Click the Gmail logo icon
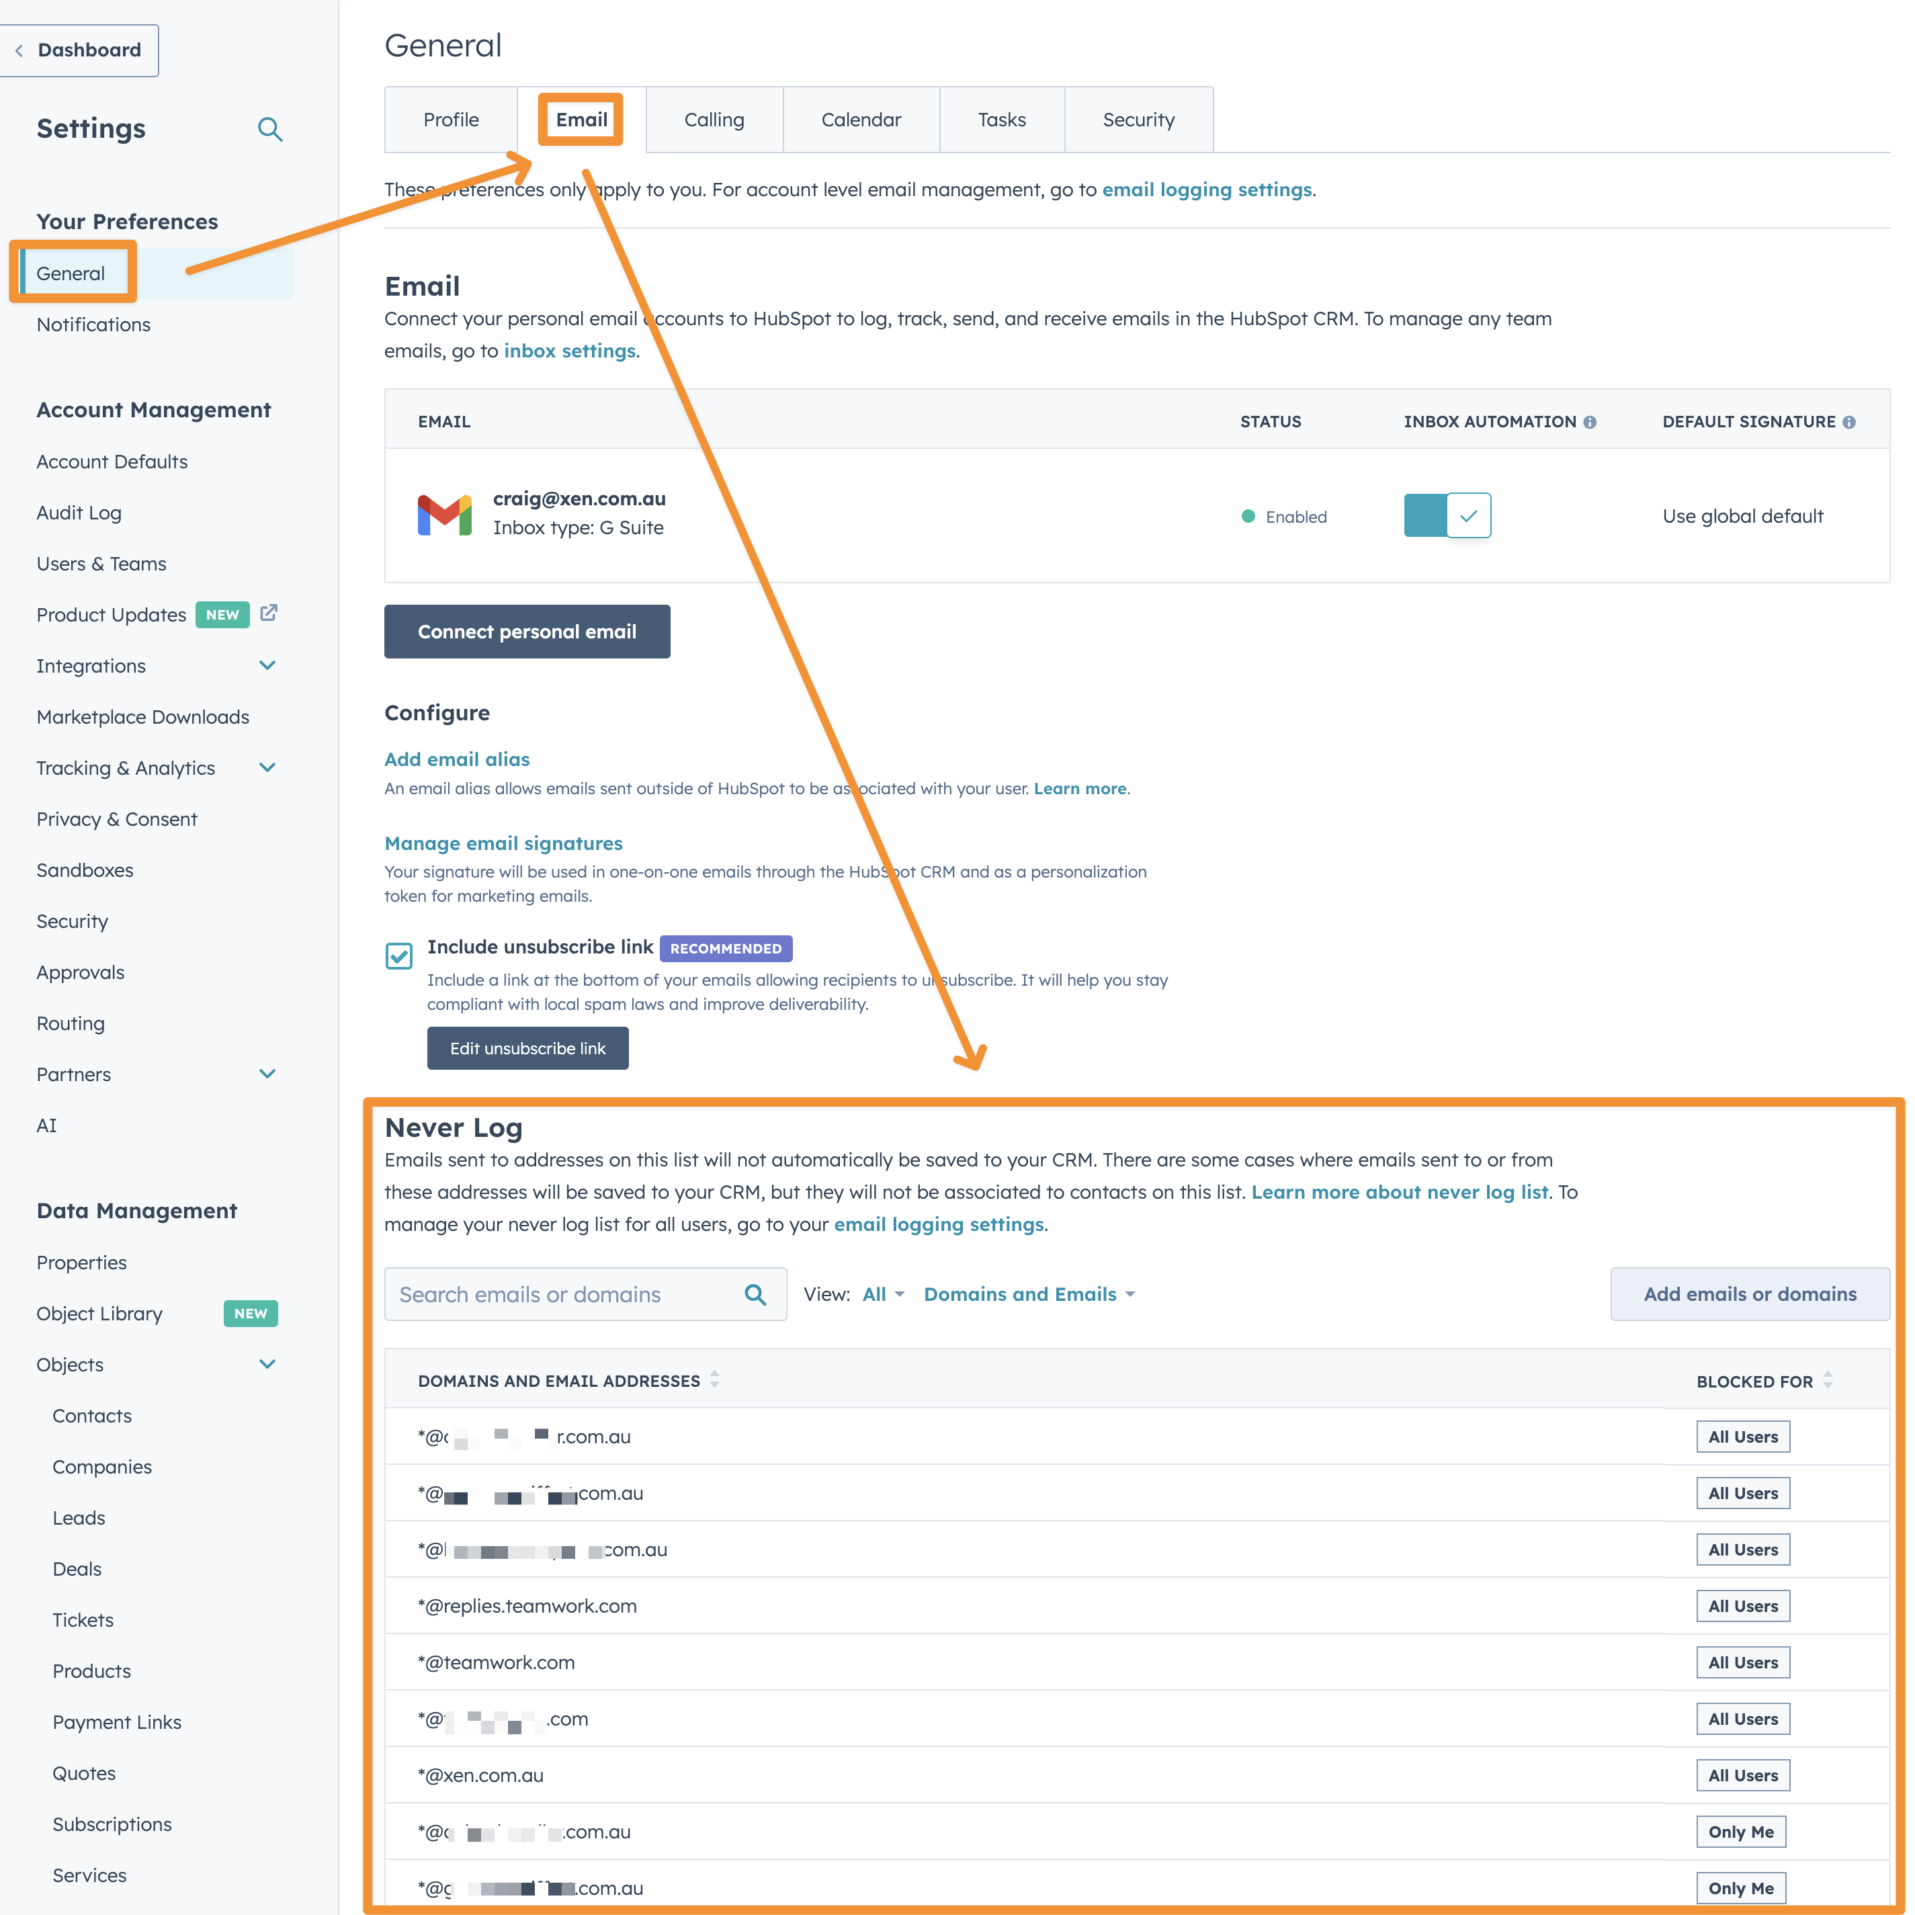This screenshot has height=1915, width=1915. pos(444,515)
